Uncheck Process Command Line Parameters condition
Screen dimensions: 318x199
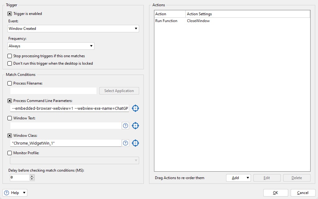click(10, 101)
